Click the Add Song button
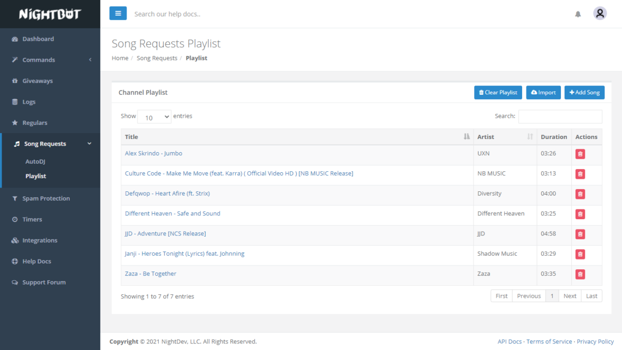622x350 pixels. (x=584, y=93)
